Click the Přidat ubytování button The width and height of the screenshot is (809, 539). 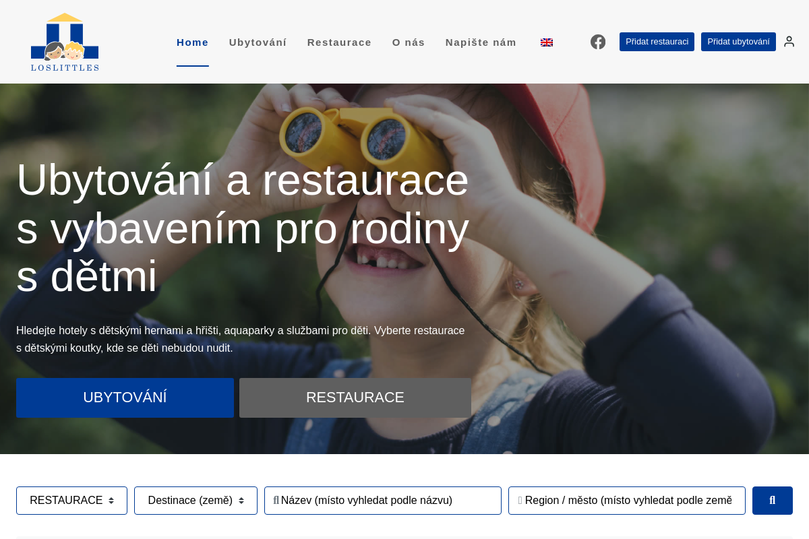738,42
